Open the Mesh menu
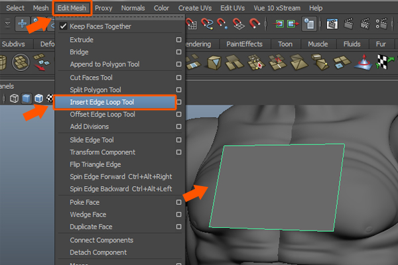The width and height of the screenshot is (398, 265). 40,8
